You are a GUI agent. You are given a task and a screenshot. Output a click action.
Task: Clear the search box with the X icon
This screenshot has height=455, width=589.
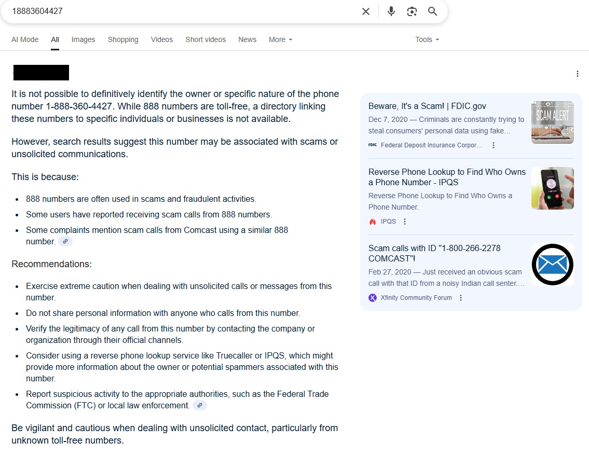click(x=365, y=11)
